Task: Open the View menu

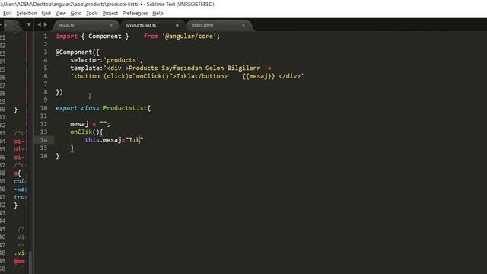Action: [x=61, y=14]
